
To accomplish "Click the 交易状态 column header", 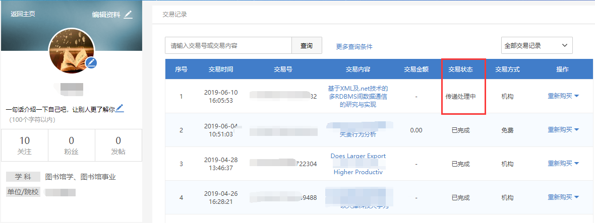I will 460,69.
